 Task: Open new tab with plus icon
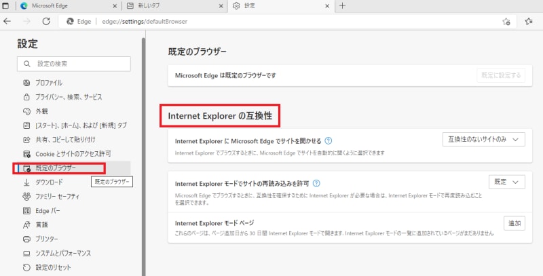point(342,5)
